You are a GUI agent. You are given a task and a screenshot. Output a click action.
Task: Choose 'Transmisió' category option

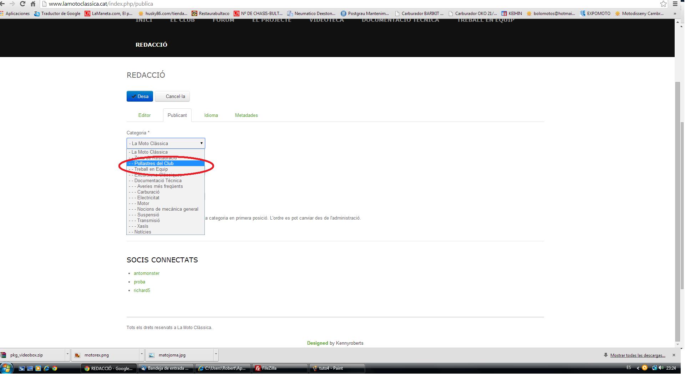pos(166,220)
